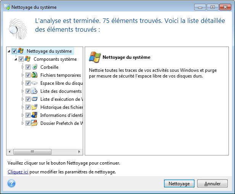Viewport: 235px width, 194px height.
Task: Click the Espace libre du disque icon
Action: click(34, 83)
